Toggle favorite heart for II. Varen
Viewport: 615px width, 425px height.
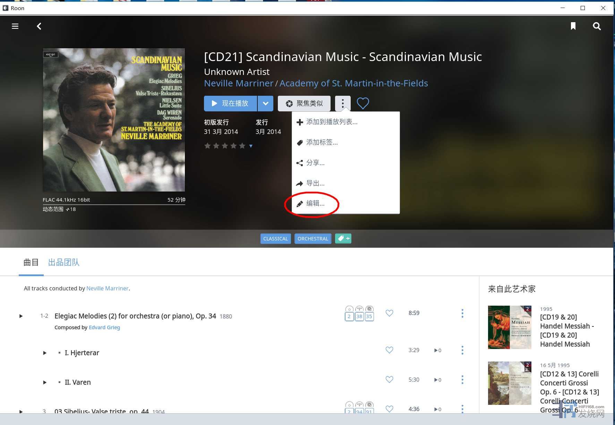point(389,380)
